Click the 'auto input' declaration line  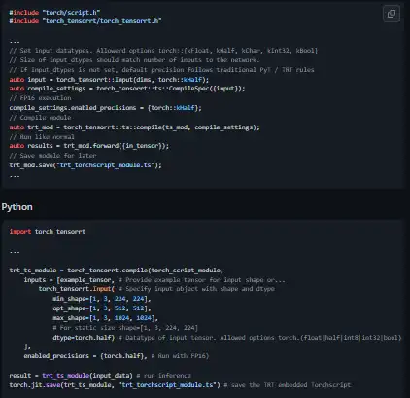[109, 80]
